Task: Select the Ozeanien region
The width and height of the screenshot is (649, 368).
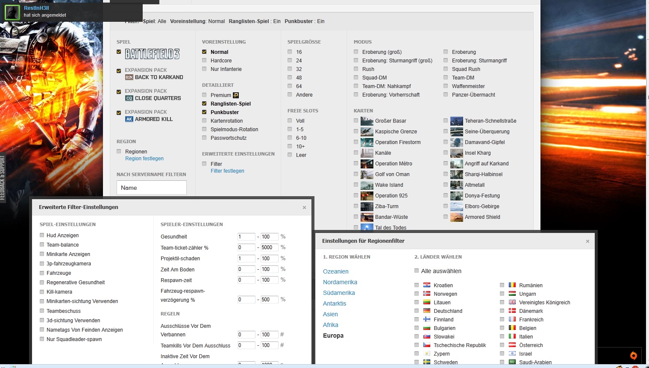Action: click(336, 271)
